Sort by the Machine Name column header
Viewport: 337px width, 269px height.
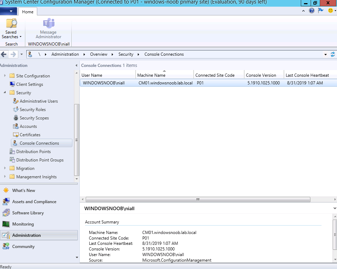coord(164,75)
